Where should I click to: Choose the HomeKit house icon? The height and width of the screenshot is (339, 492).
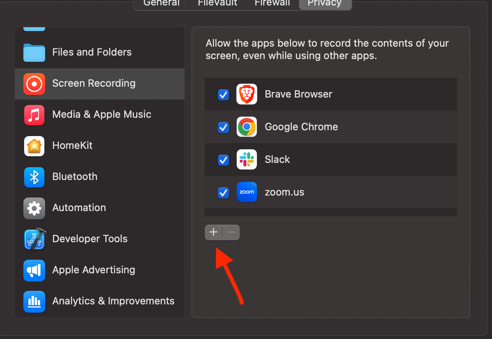[34, 146]
